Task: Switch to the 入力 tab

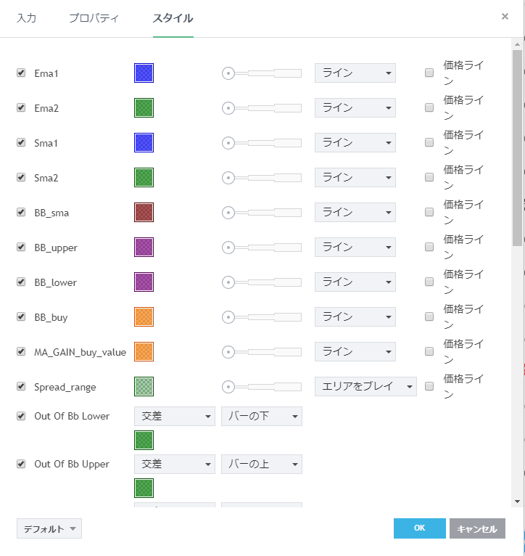Action: pyautogui.click(x=27, y=18)
